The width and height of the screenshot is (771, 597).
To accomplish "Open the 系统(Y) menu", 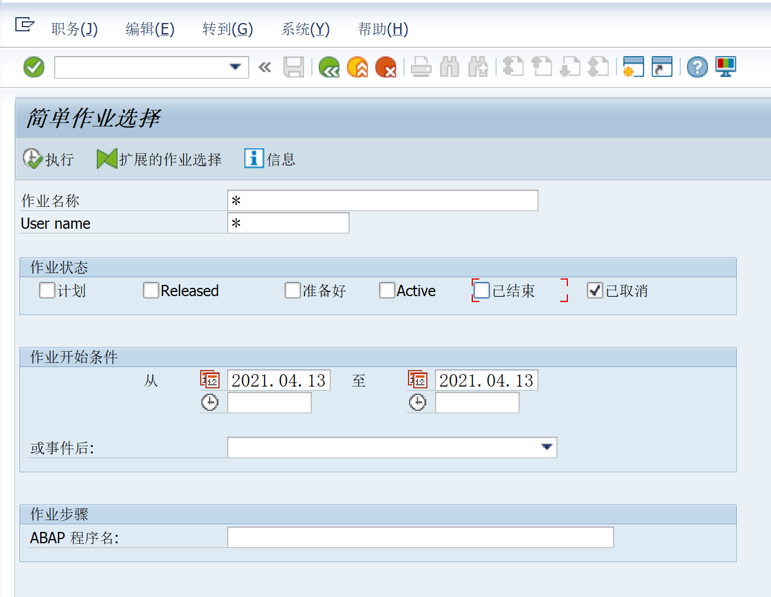I will (x=305, y=30).
